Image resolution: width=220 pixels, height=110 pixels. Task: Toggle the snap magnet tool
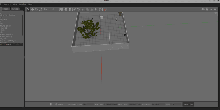(x=100, y=9)
